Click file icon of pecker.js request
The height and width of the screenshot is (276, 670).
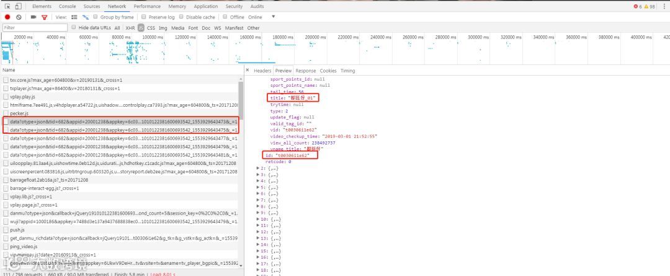tap(6, 114)
